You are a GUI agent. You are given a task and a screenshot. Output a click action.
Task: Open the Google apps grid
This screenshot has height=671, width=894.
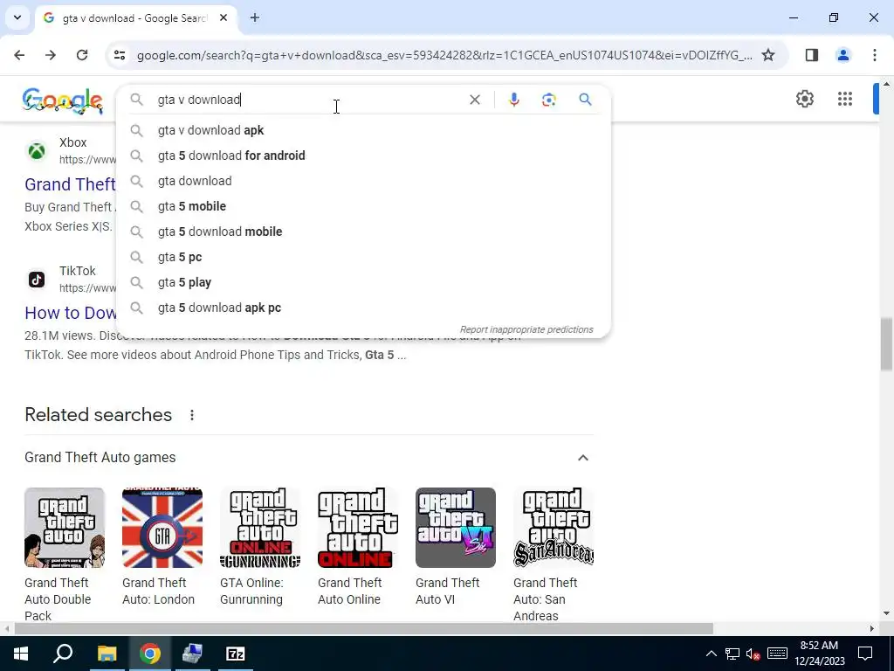pos(845,99)
